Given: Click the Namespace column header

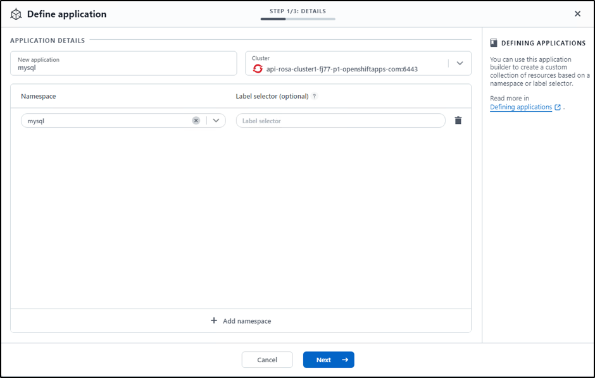Looking at the screenshot, I should 39,97.
